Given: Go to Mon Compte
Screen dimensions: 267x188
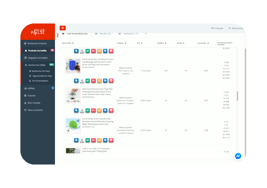Looking at the screenshot, I should 38,103.
